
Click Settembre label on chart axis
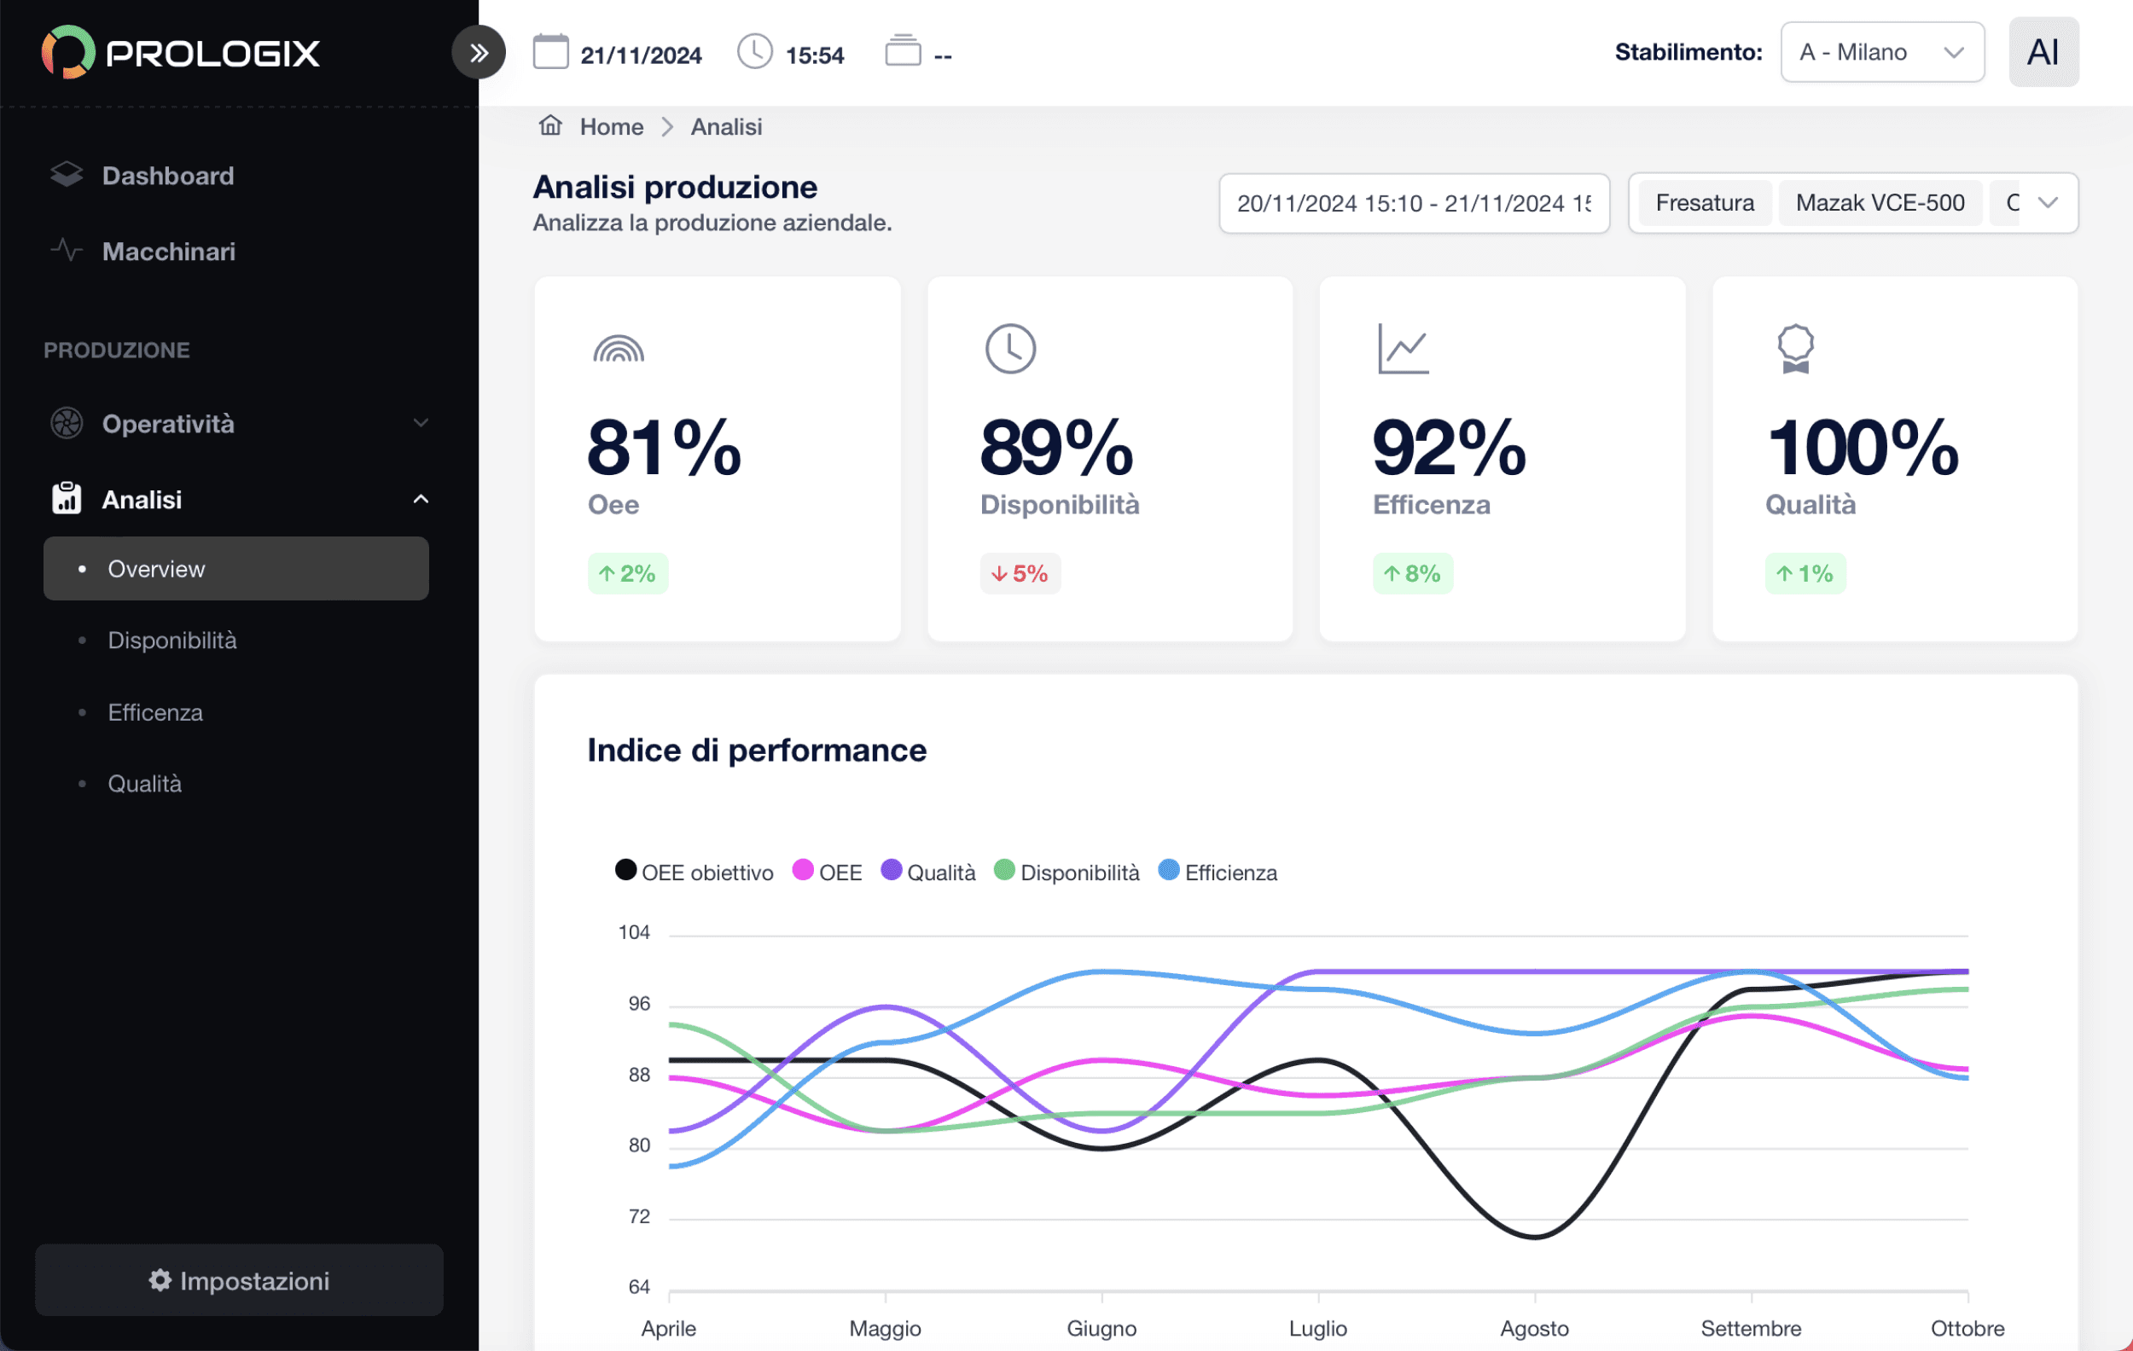[x=1750, y=1328]
